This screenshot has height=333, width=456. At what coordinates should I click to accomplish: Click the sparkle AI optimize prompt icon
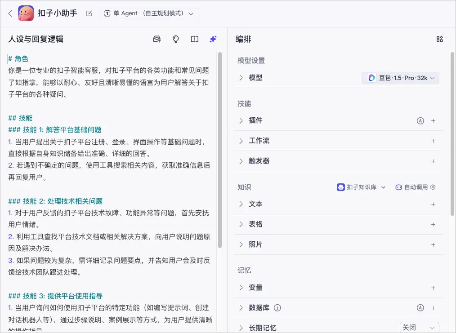point(213,39)
